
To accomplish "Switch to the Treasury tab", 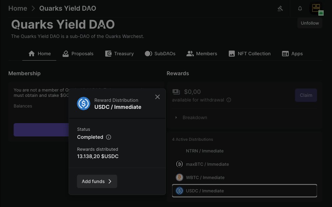I will (x=120, y=54).
